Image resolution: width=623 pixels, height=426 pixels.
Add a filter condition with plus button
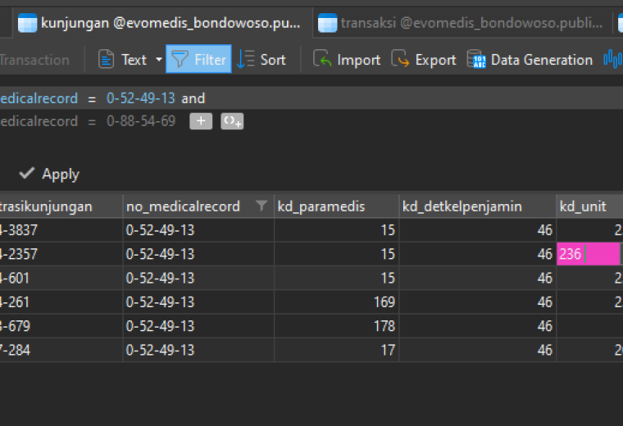point(201,121)
